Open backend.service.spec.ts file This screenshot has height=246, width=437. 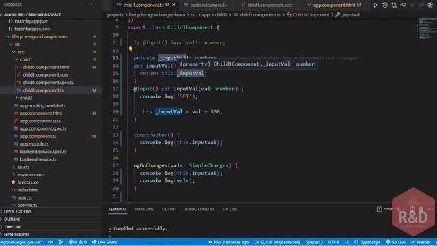tap(43, 152)
